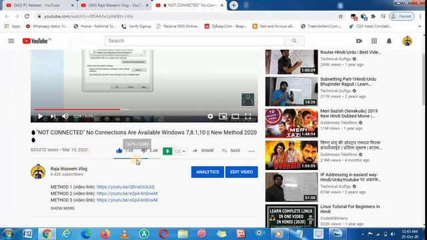Open VLC media player from the taskbar

tap(125, 234)
